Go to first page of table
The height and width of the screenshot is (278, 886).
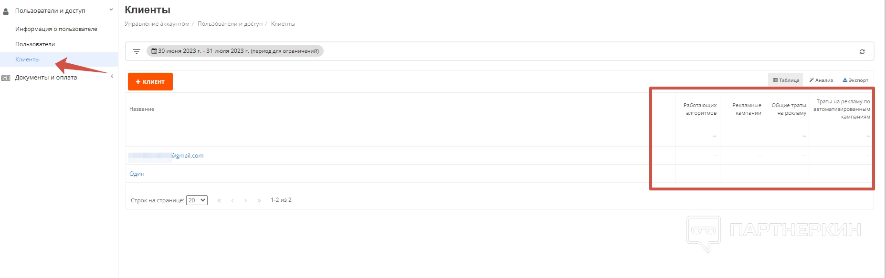(x=219, y=200)
